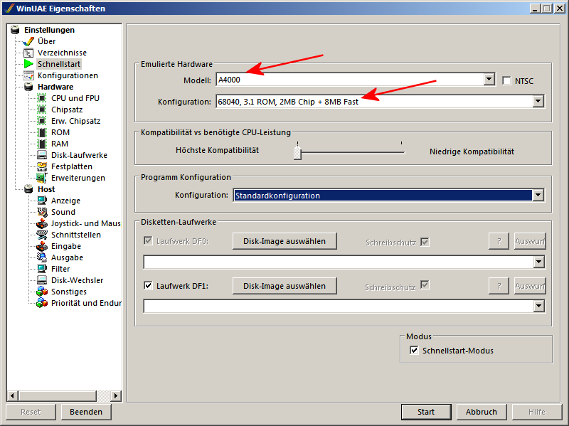The width and height of the screenshot is (569, 426).
Task: Open the Konfigurationen page
Action: point(68,75)
